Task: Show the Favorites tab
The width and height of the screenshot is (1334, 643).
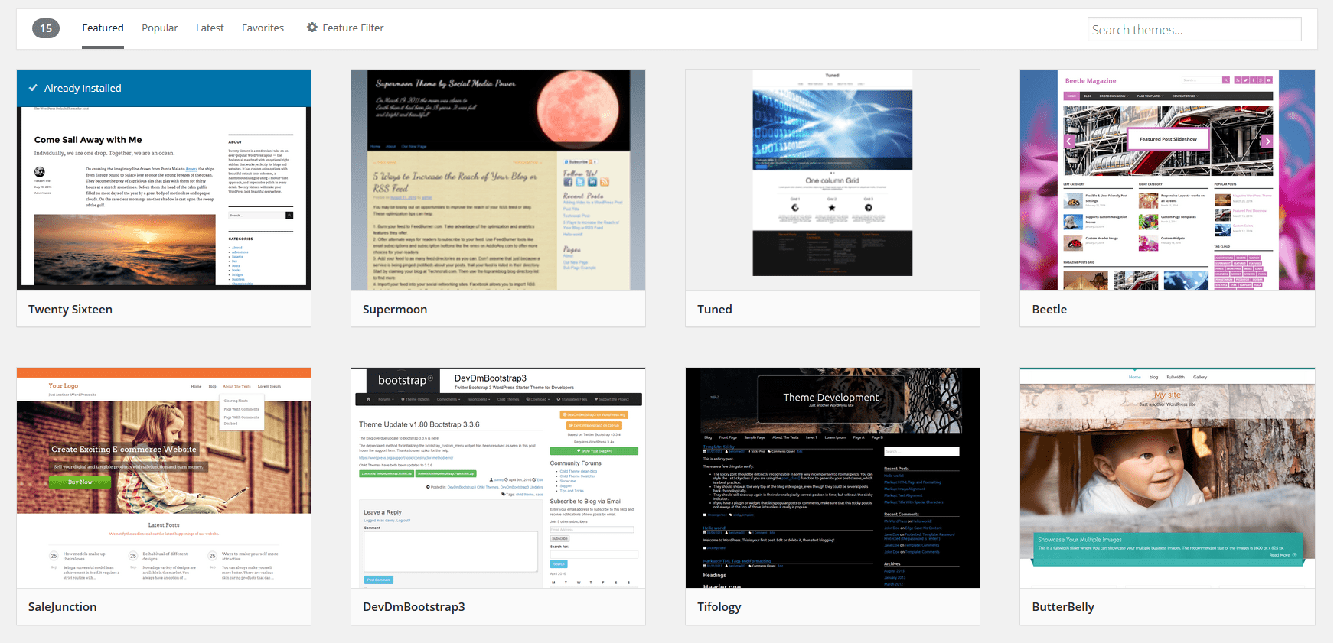Action: (x=263, y=28)
